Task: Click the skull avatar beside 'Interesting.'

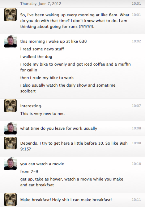Action: click(10, 106)
